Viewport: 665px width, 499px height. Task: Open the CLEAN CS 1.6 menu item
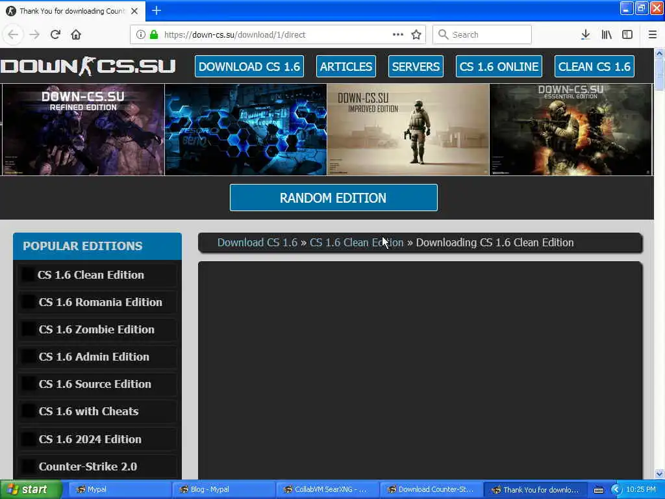point(594,67)
